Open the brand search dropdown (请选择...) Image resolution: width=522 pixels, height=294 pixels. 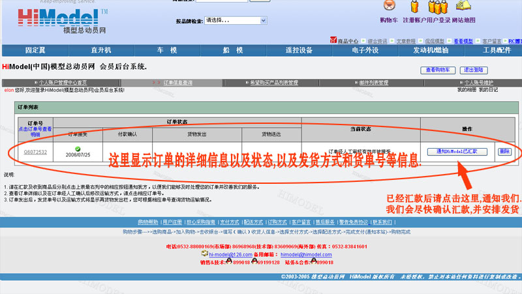tap(235, 20)
